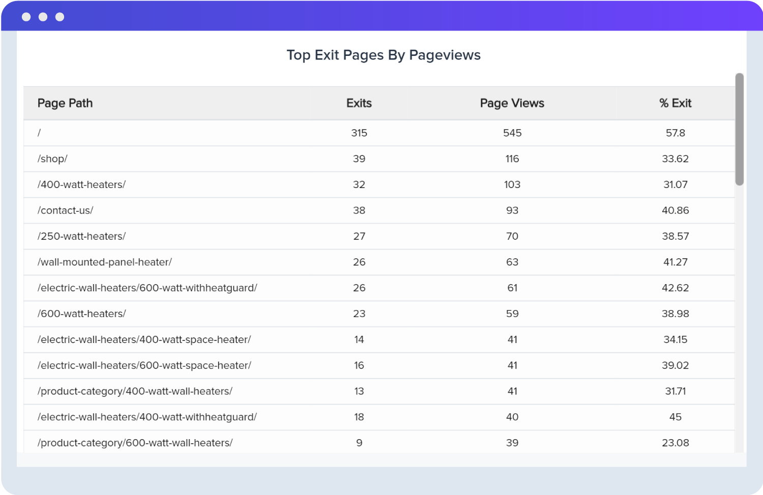Click the Page Views value 103
Image resolution: width=763 pixels, height=495 pixels.
point(512,184)
